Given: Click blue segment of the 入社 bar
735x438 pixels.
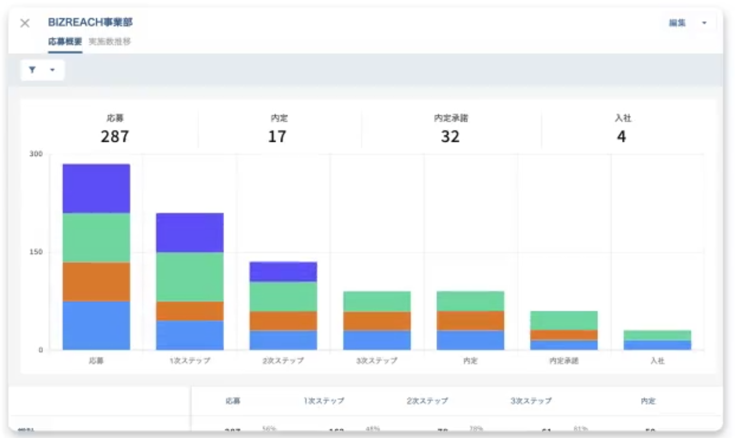Looking at the screenshot, I should pos(657,345).
